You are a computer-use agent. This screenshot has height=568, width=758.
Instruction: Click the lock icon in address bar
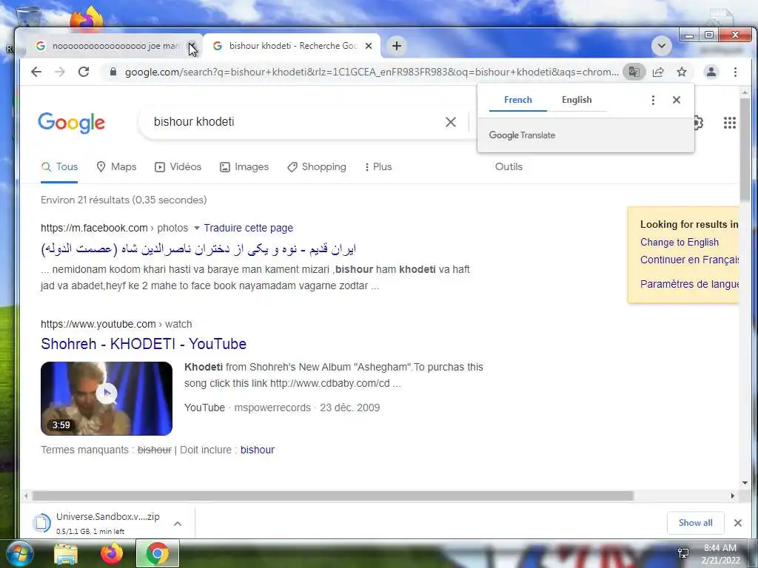113,72
